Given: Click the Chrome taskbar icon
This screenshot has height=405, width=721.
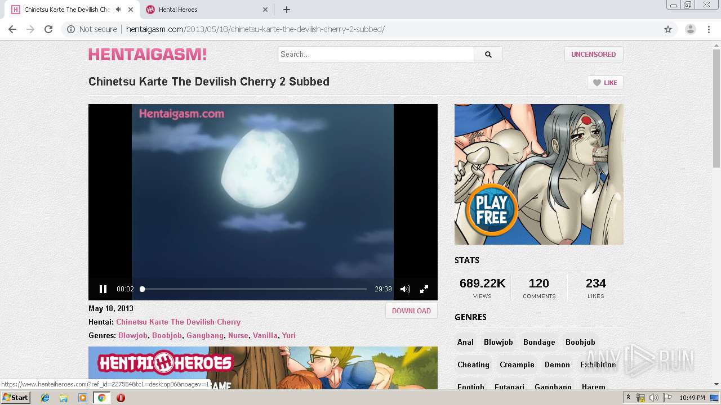Looking at the screenshot, I should pos(102,398).
